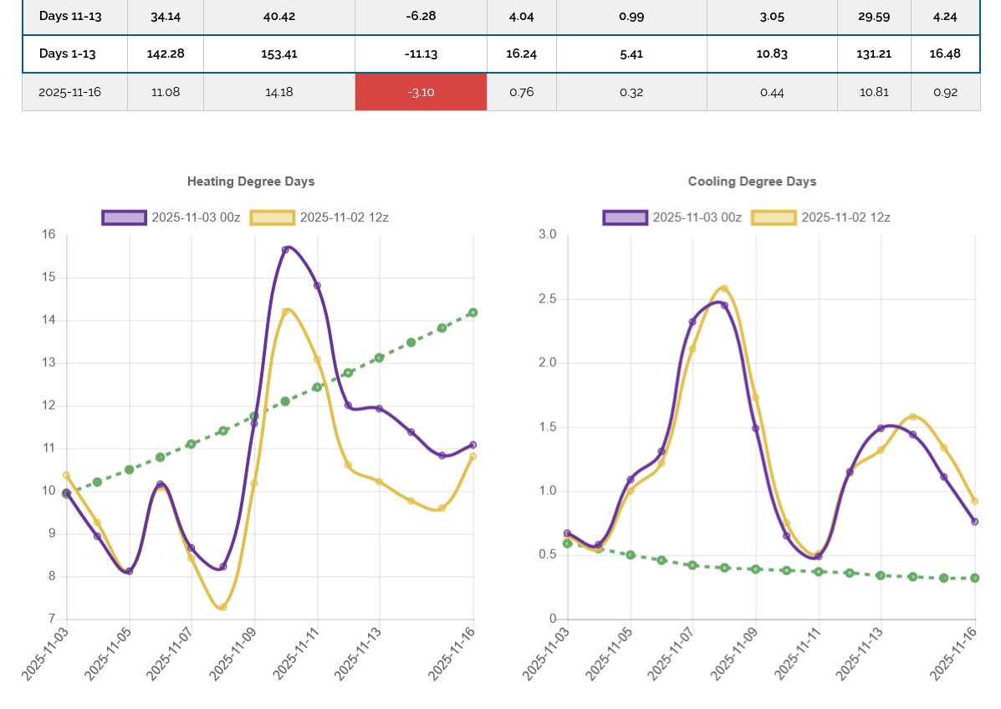
Task: Click yellow highest peak point on Cooling chart
Action: click(724, 289)
